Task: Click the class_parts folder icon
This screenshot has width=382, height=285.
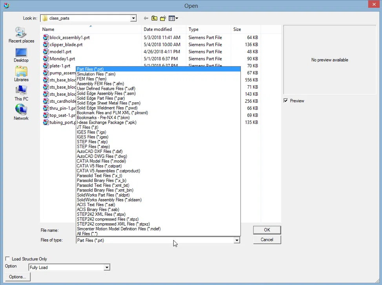Action: point(45,18)
